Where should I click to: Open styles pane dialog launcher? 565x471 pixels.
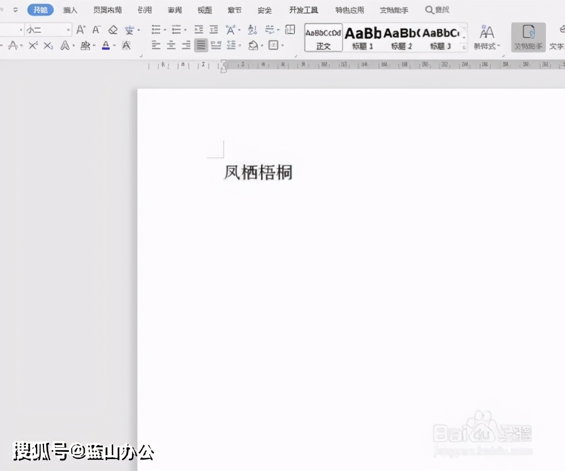click(504, 56)
